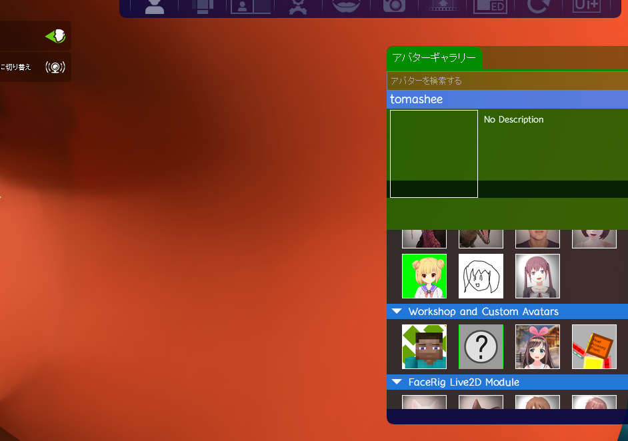Image resolution: width=628 pixels, height=441 pixels.
Task: Select the アバターギャラリー tab
Action: (434, 58)
